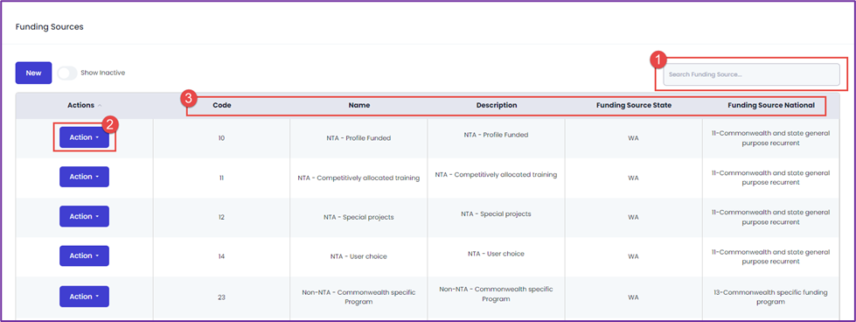856x322 pixels.
Task: Click the red number 1 annotation badge
Action: pos(659,59)
